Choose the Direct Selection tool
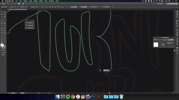Image resolution: width=179 pixels, height=100 pixels. click(4, 12)
